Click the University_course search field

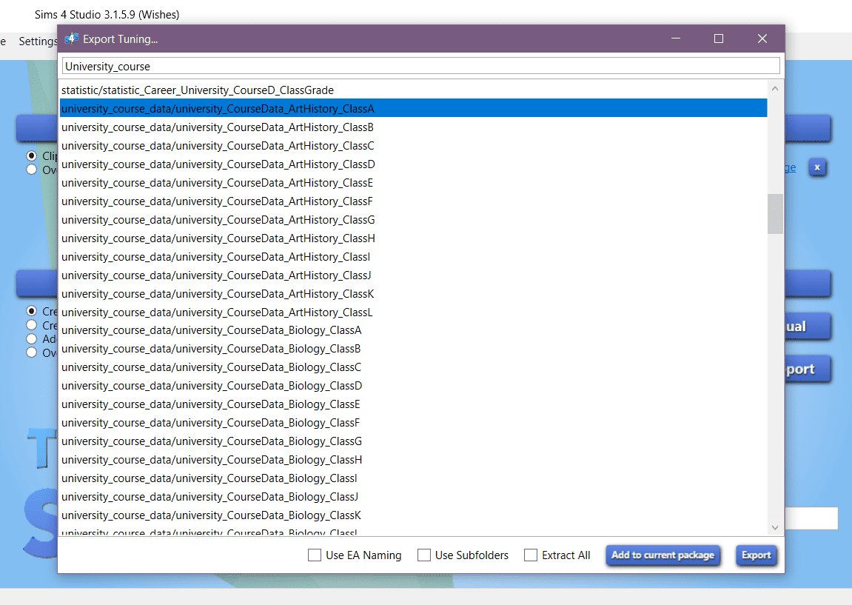click(420, 66)
